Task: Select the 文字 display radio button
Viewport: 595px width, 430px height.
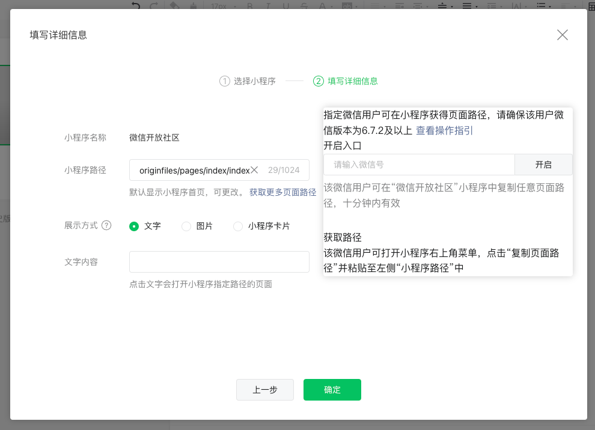Action: 134,226
